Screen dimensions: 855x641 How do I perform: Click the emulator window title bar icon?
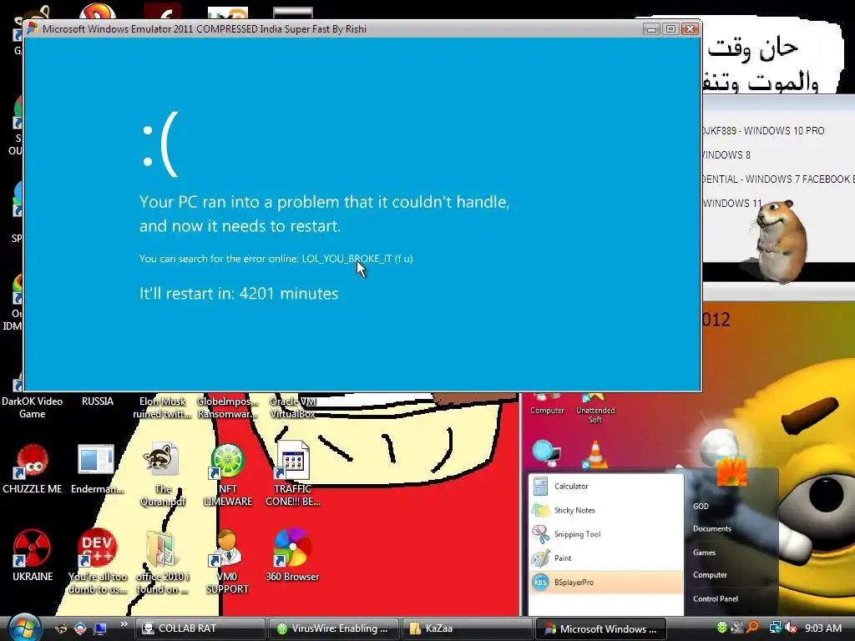pos(33,28)
